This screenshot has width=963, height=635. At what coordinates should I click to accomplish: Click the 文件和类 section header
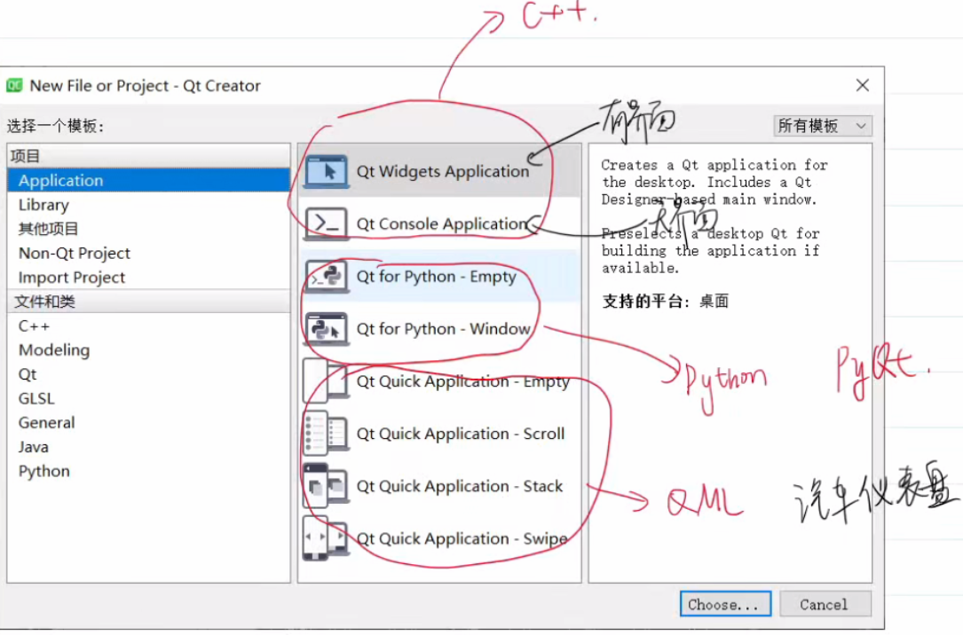click(148, 302)
